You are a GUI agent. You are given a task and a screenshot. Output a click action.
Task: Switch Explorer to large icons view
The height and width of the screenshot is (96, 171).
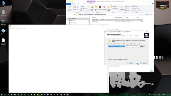pyautogui.click(x=153, y=71)
